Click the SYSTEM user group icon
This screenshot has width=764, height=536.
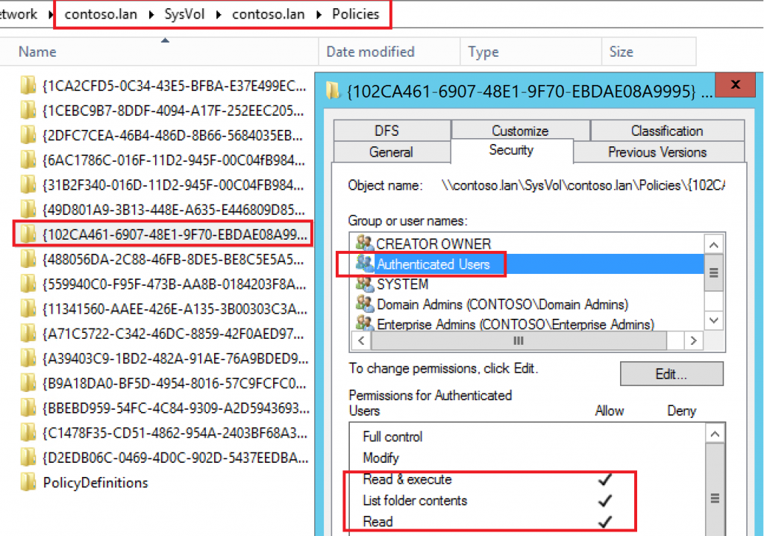tap(365, 284)
